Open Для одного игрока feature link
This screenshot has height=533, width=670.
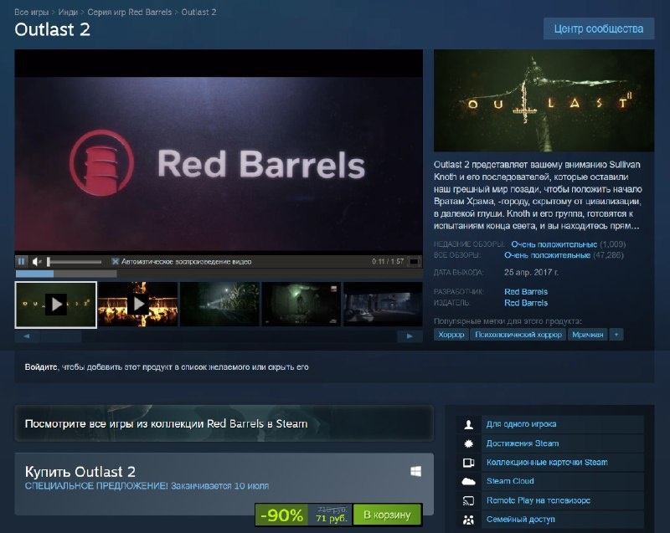click(x=521, y=424)
